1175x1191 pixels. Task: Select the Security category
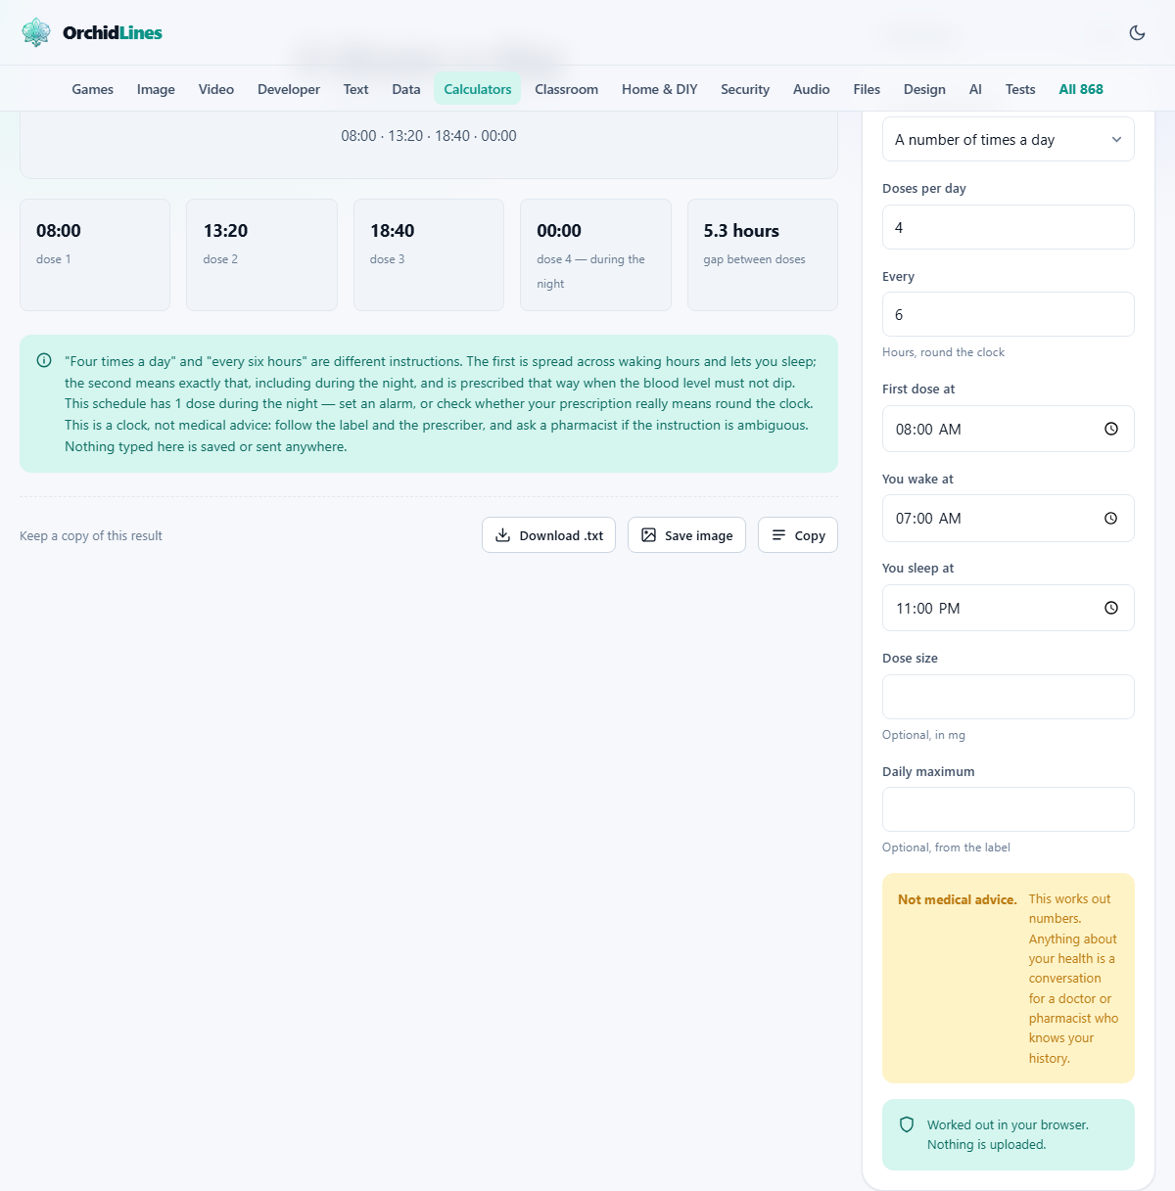click(745, 89)
